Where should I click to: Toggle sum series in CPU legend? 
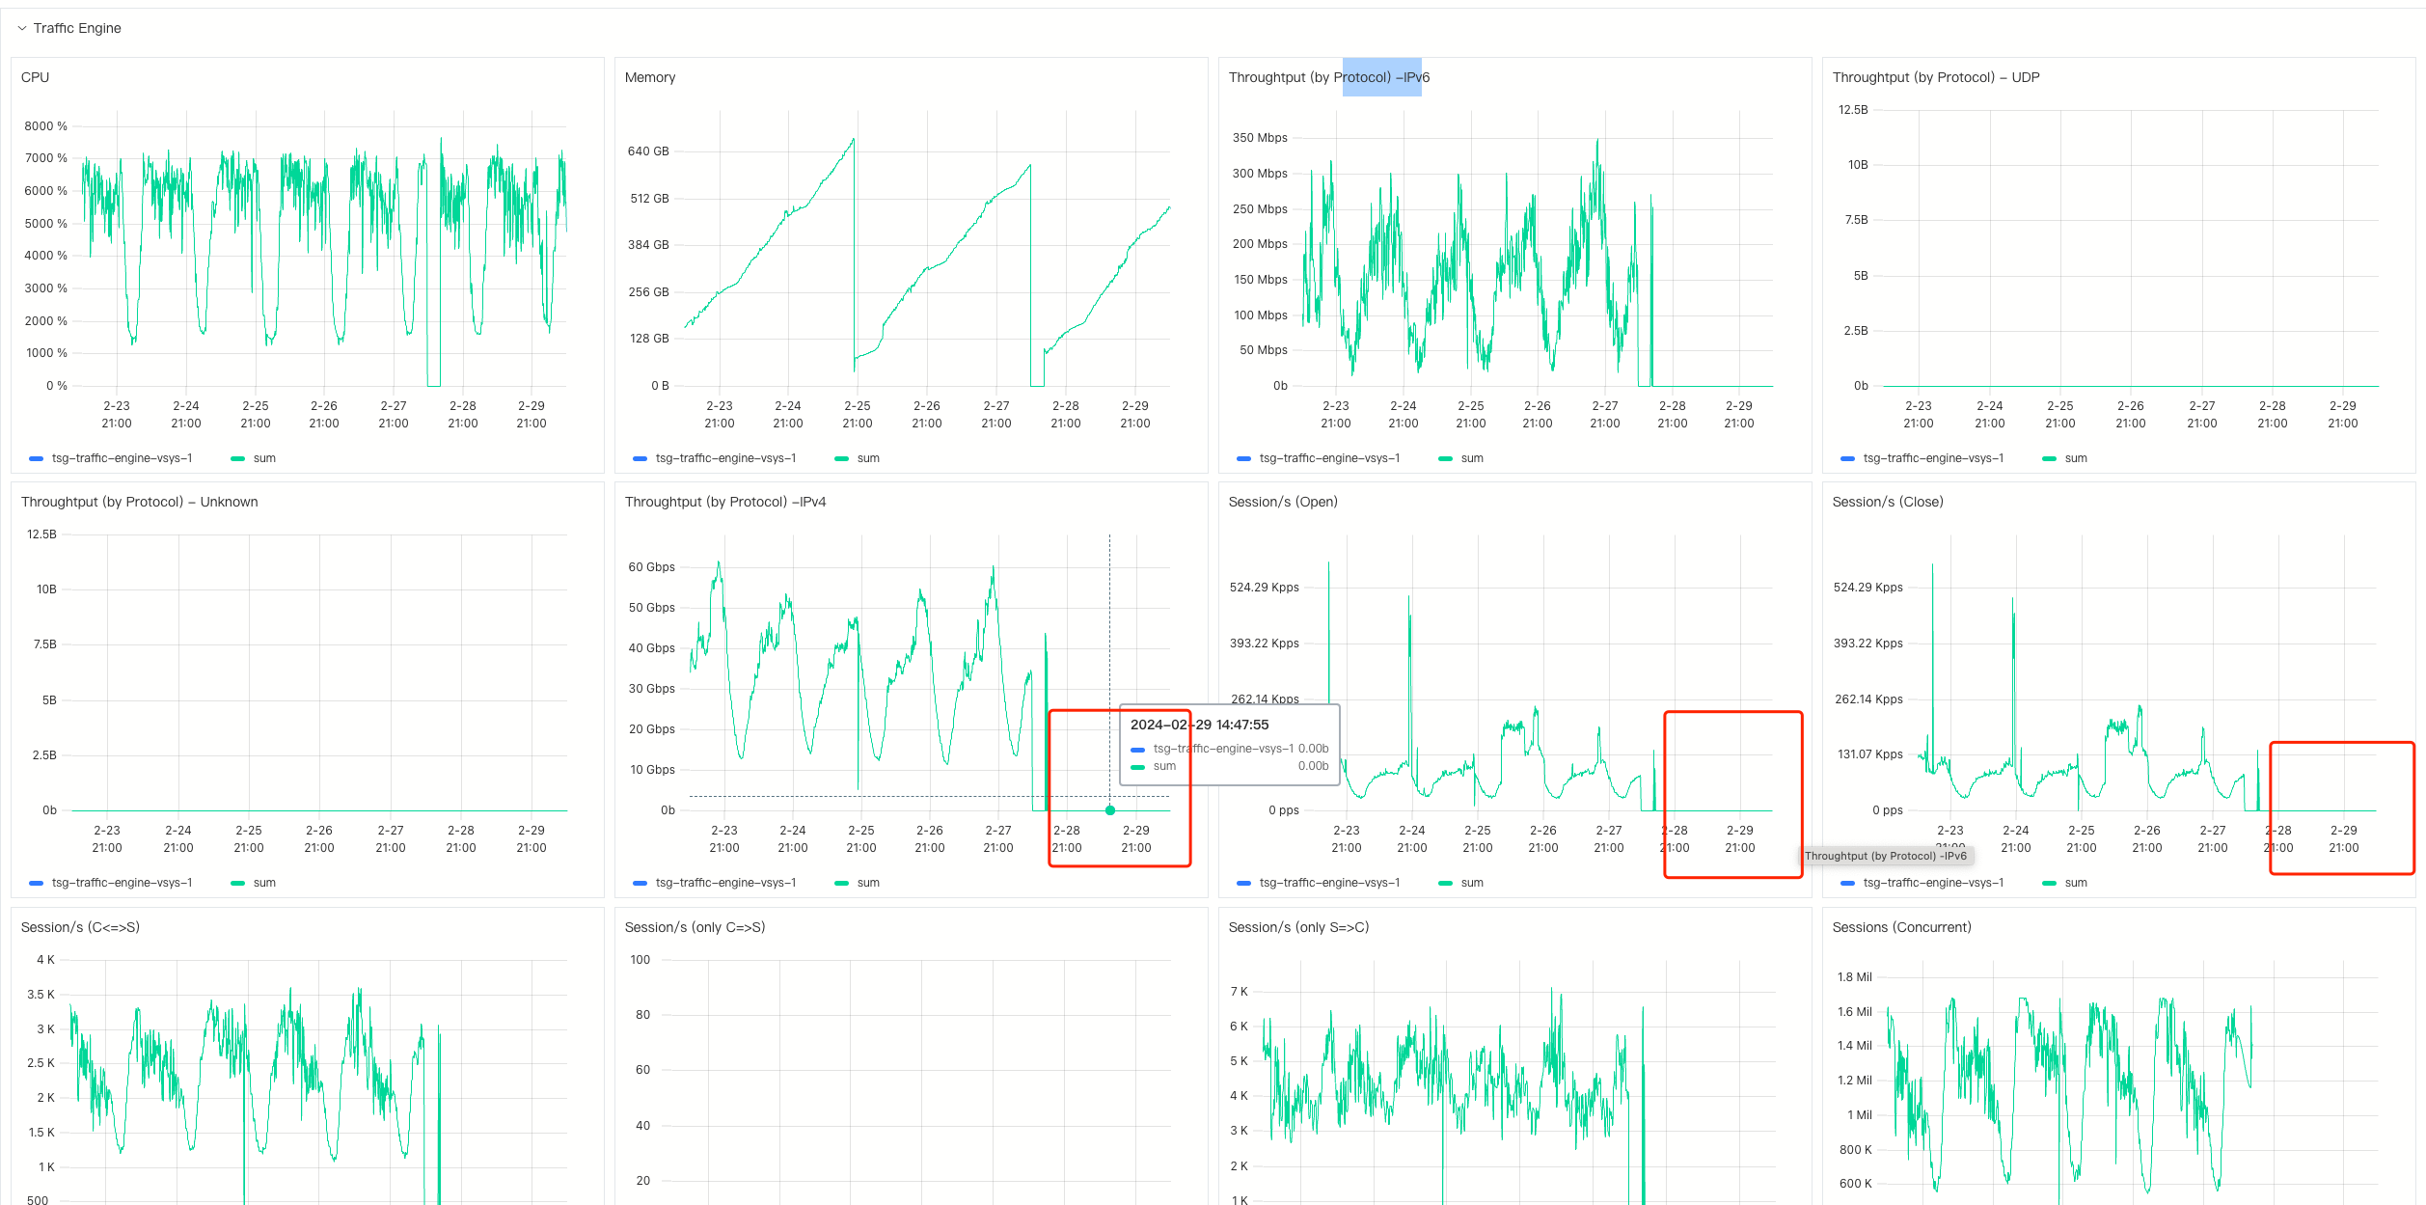(264, 458)
